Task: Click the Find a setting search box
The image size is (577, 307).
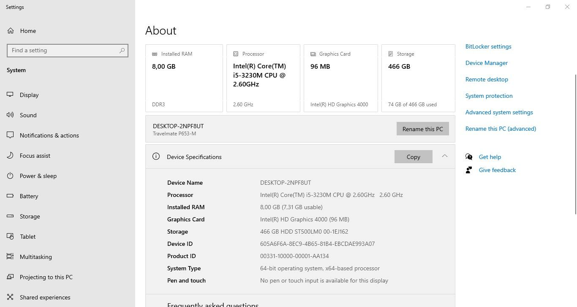Action: coord(68,50)
